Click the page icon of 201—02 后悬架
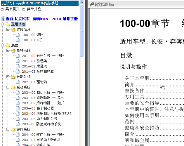This screenshot has width=184, height=146. (x=18, y=66)
